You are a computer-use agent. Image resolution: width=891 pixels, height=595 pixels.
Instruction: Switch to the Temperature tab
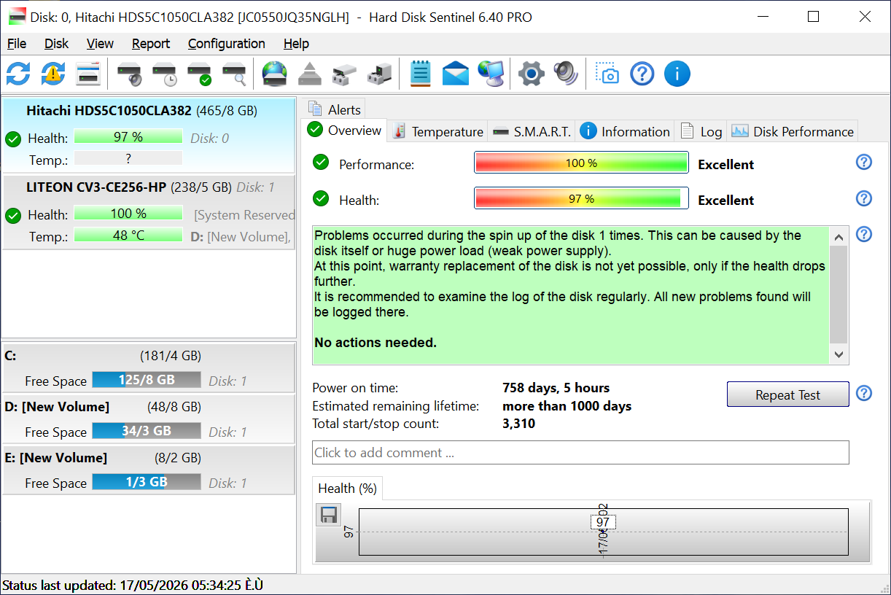pos(437,132)
